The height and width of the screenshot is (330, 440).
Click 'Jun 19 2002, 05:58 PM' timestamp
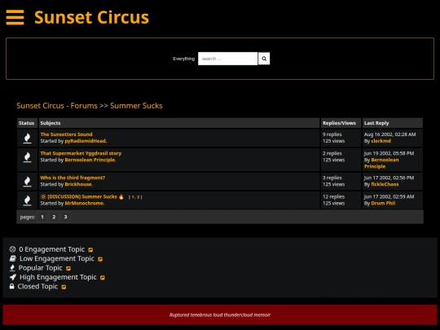point(389,153)
